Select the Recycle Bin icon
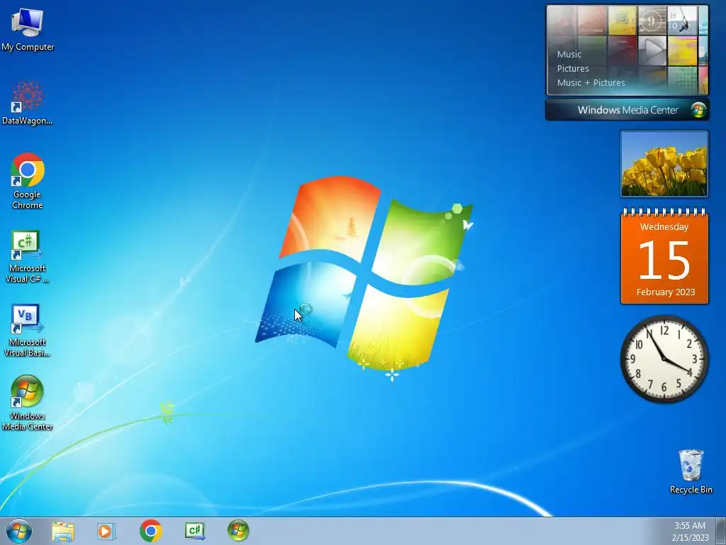The height and width of the screenshot is (545, 726). (x=691, y=471)
